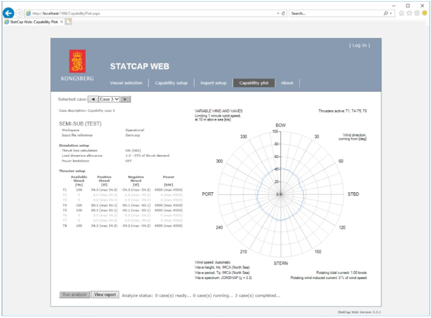Go to previous case arrow button
Image resolution: width=431 pixels, height=318 pixels.
(x=93, y=99)
